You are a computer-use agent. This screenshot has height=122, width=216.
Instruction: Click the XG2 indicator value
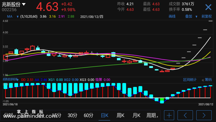(x=75, y=80)
